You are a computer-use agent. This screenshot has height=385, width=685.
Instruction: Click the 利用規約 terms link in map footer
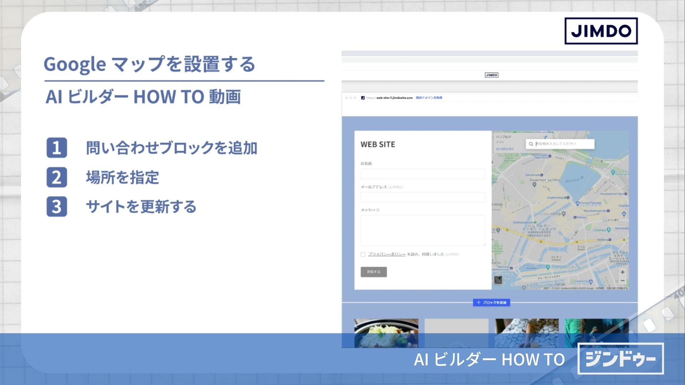pos(600,288)
